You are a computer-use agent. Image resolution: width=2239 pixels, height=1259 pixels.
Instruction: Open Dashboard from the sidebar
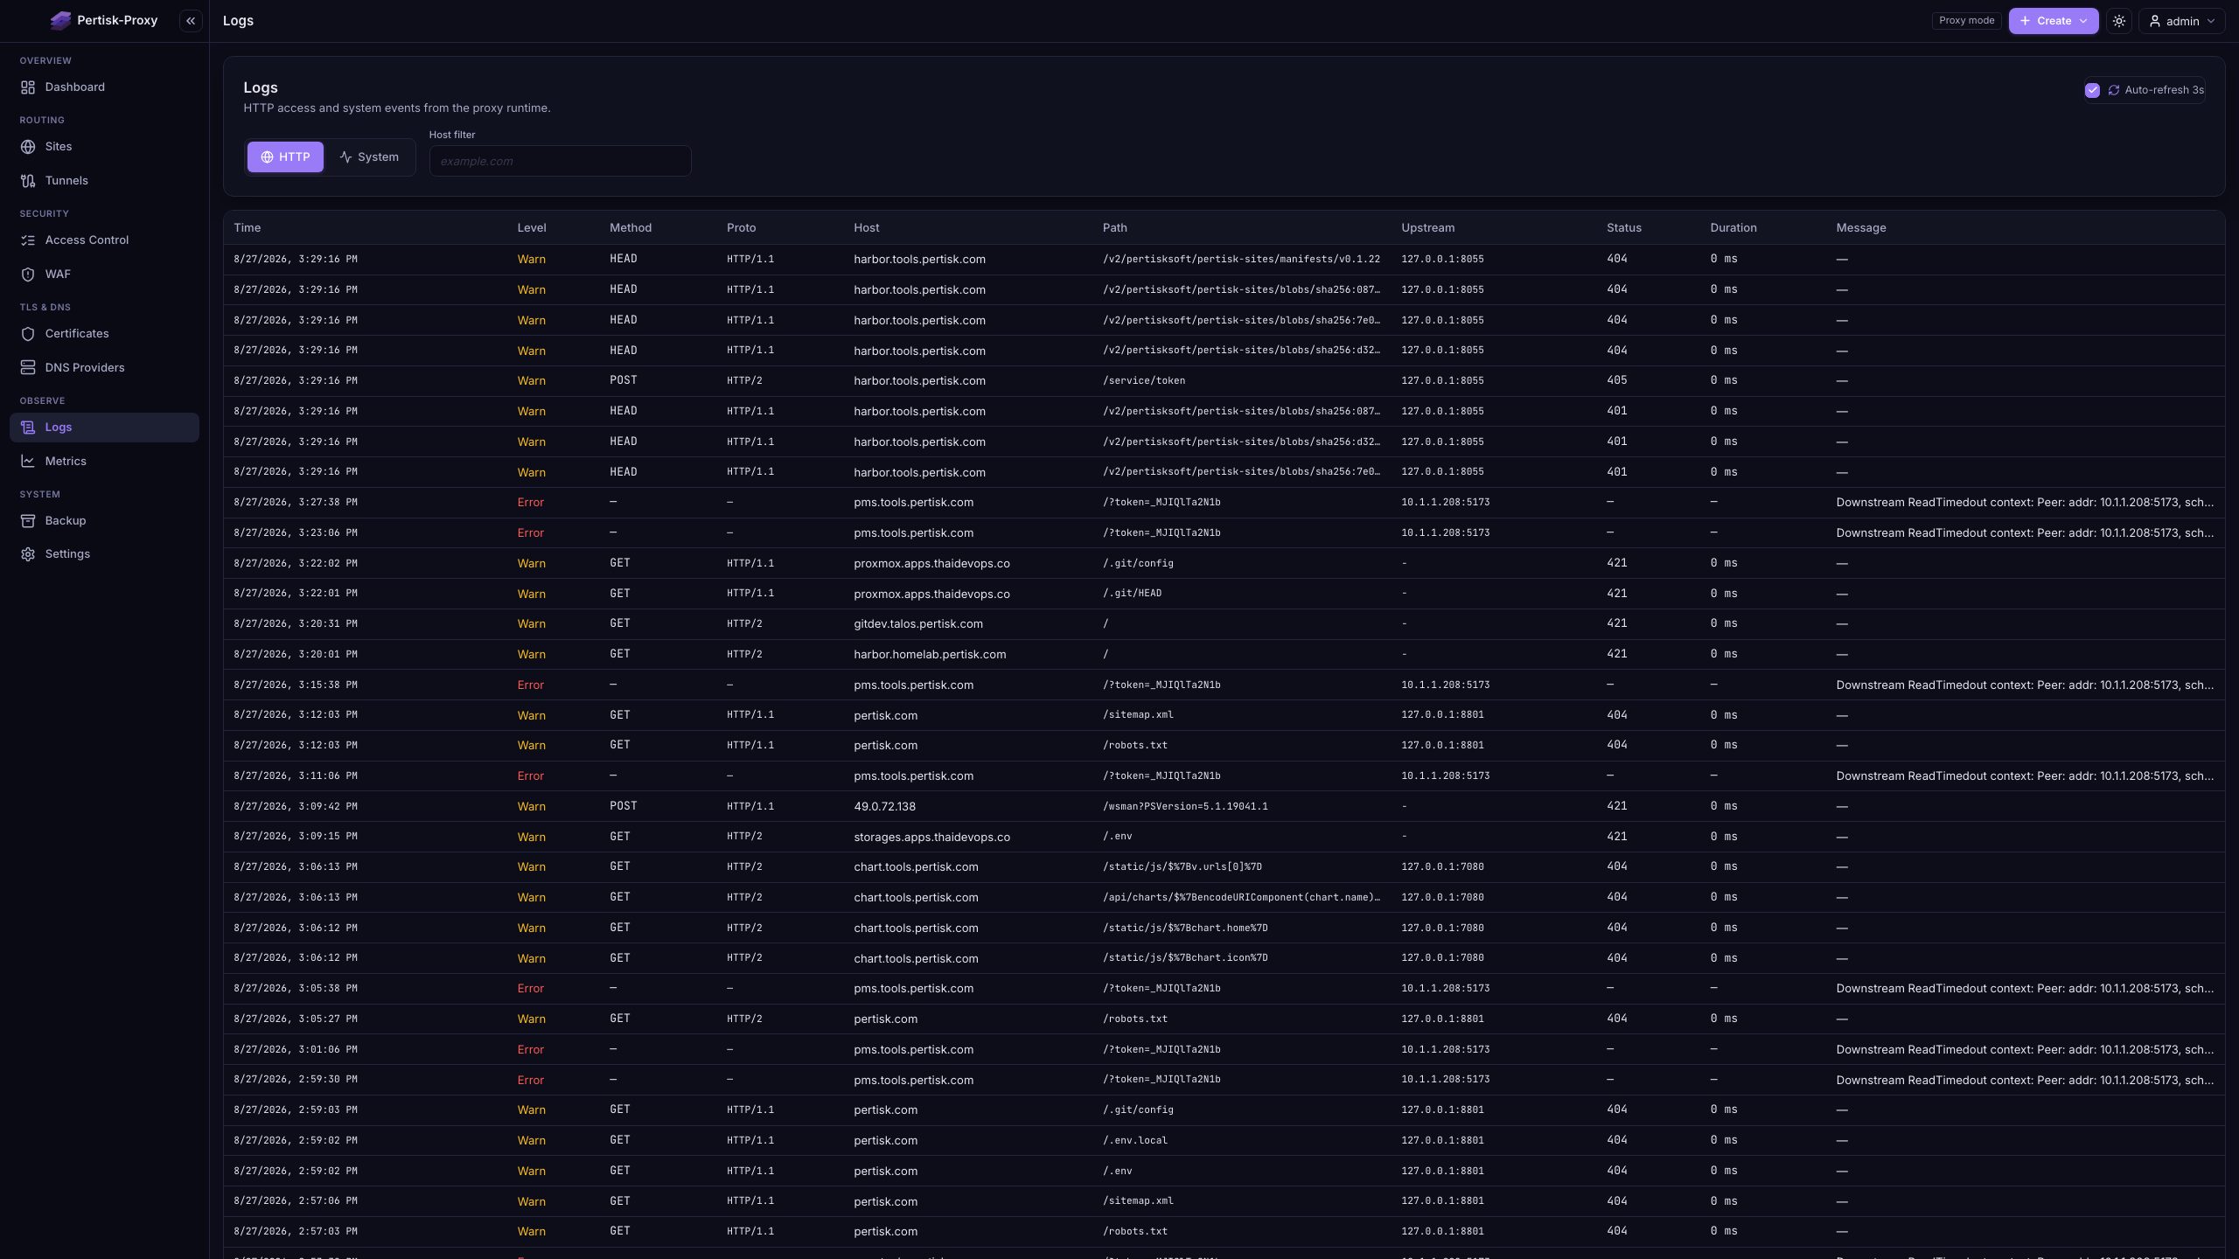(x=104, y=87)
